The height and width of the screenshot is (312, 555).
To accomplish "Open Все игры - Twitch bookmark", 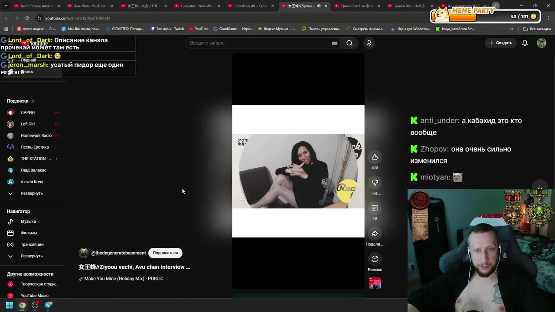I will [x=167, y=29].
